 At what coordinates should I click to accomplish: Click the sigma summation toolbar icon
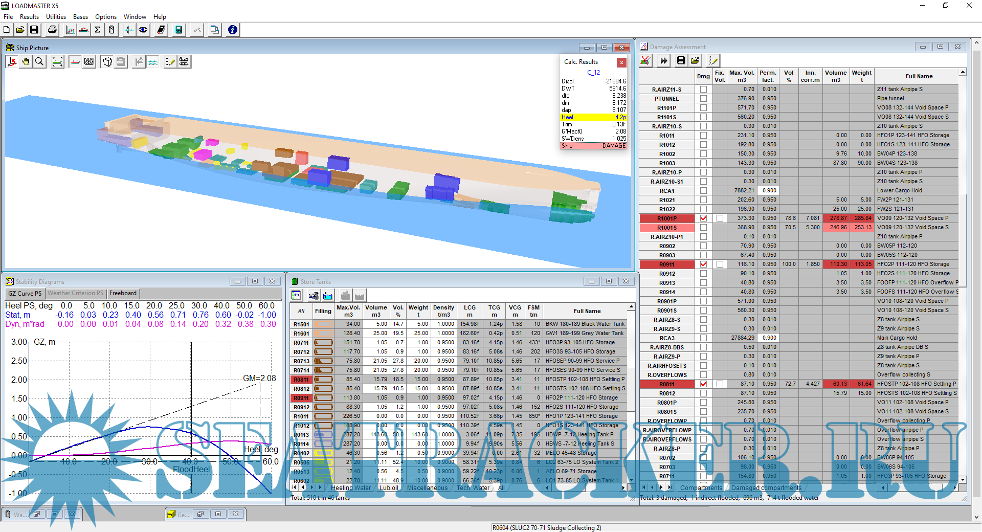coord(97,30)
